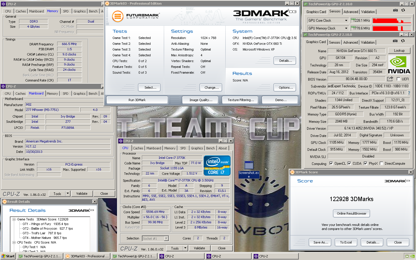The height and width of the screenshot is (260, 416).
Task: Minimize the 3DMark03 Professional window
Action: click(287, 3)
